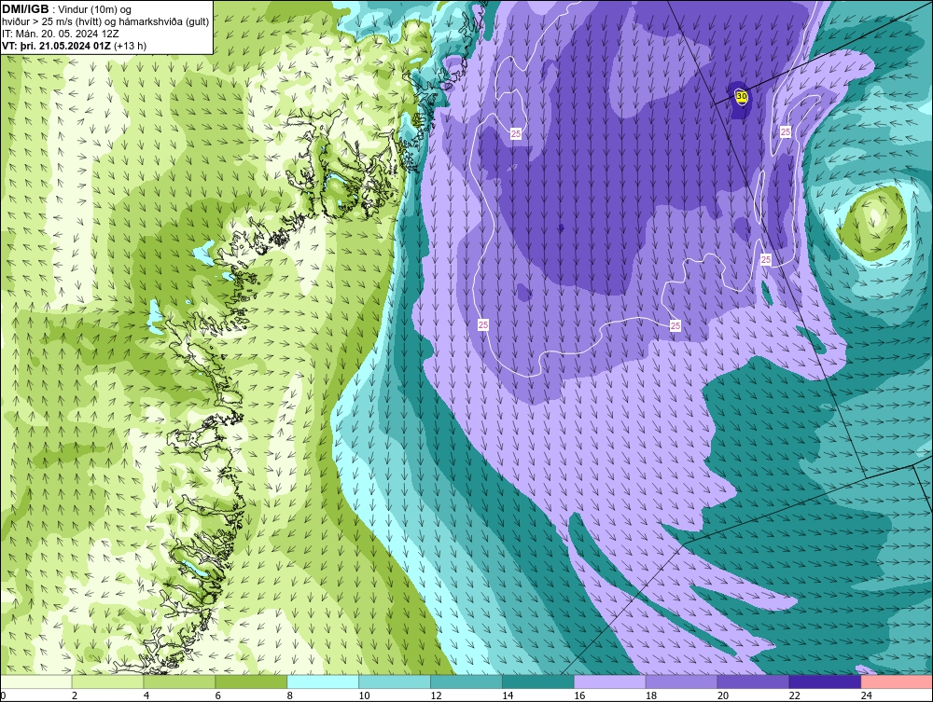This screenshot has height=702, width=933.
Task: Click the green calm-wind eye over the sea
Action: (x=873, y=223)
